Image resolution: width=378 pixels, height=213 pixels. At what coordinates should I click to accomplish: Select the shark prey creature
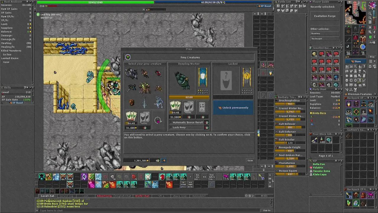(145, 103)
